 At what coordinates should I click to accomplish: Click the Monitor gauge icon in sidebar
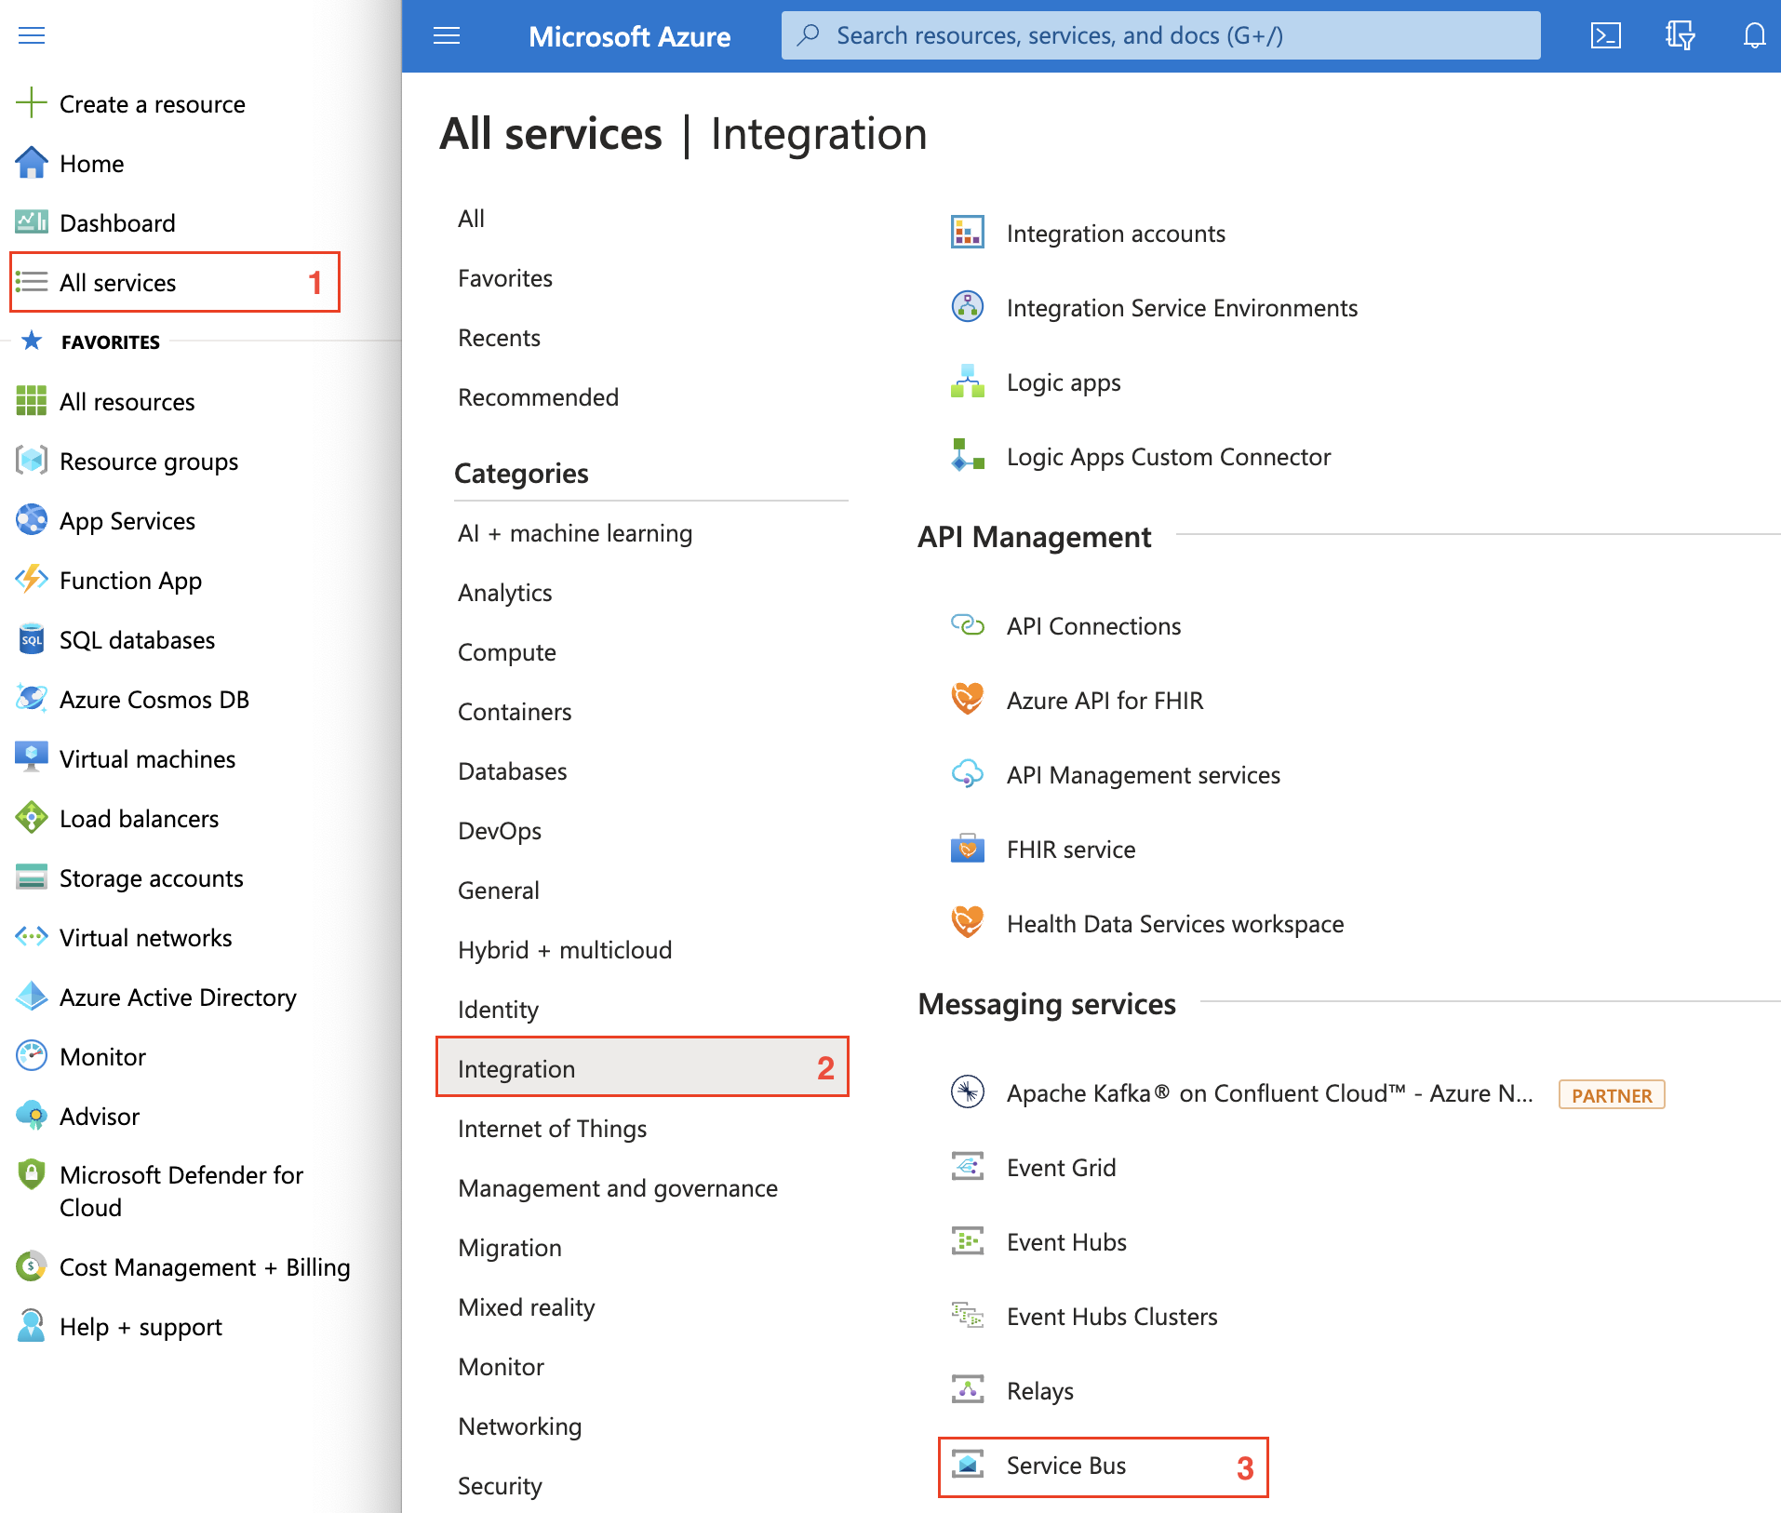(x=32, y=1056)
